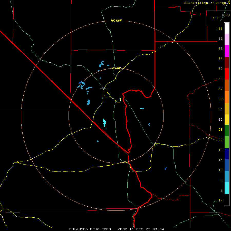
Task: Click the medium blue legend swatch
Action: click(227, 165)
